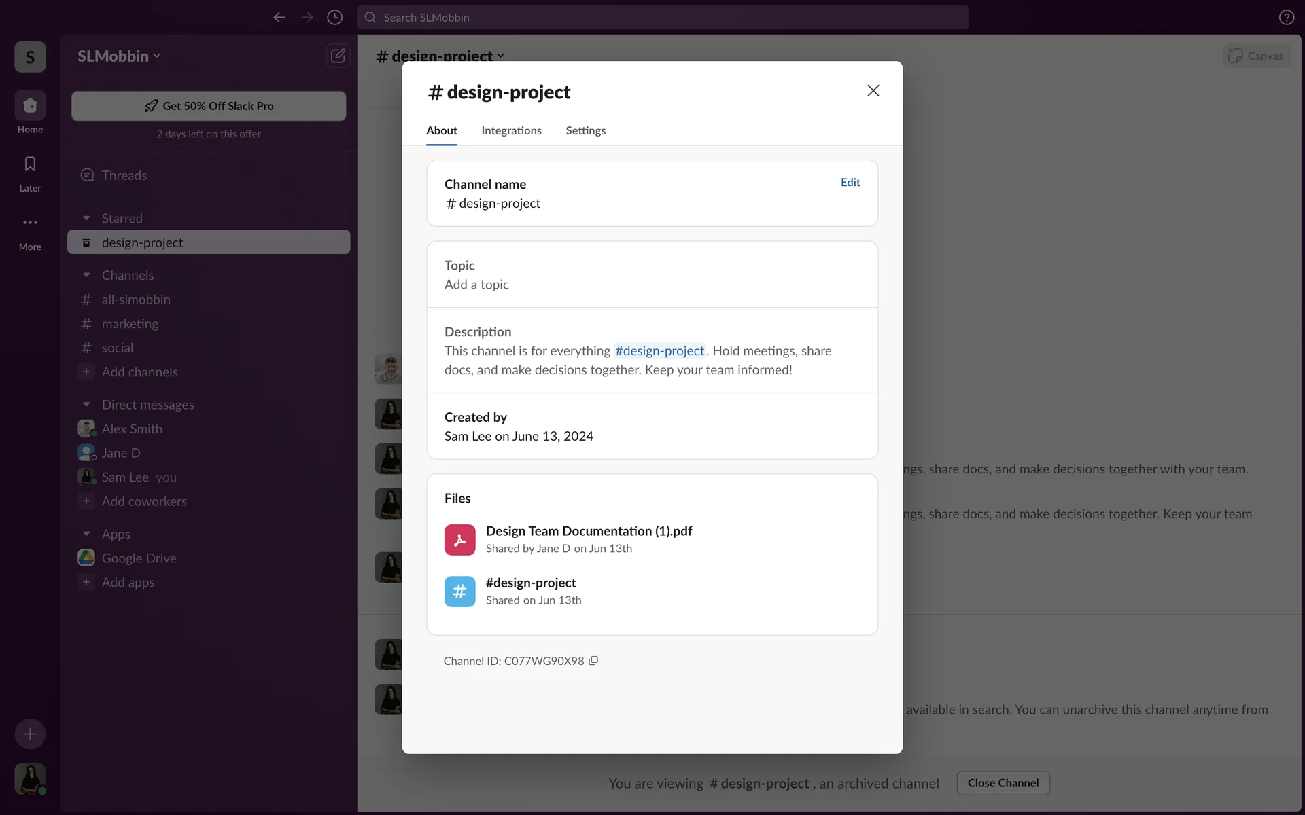Click the Home sidebar icon
The image size is (1305, 815).
click(30, 106)
